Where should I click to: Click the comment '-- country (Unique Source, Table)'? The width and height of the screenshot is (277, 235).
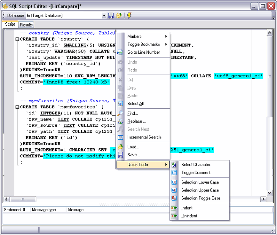[68, 33]
